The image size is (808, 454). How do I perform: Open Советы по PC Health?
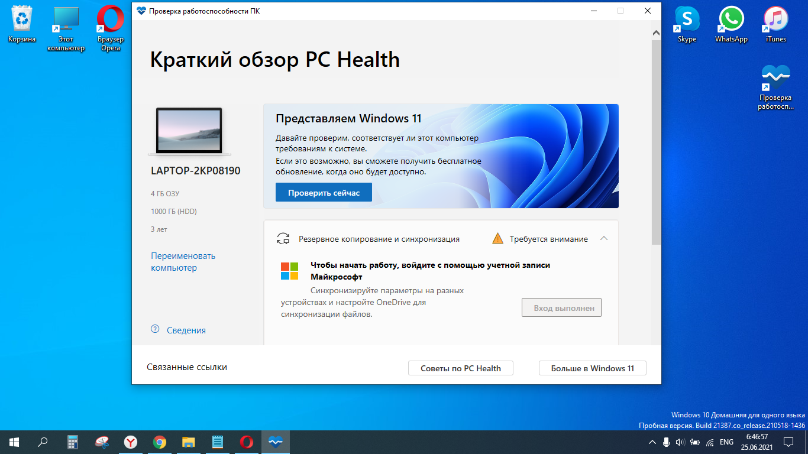click(x=461, y=368)
